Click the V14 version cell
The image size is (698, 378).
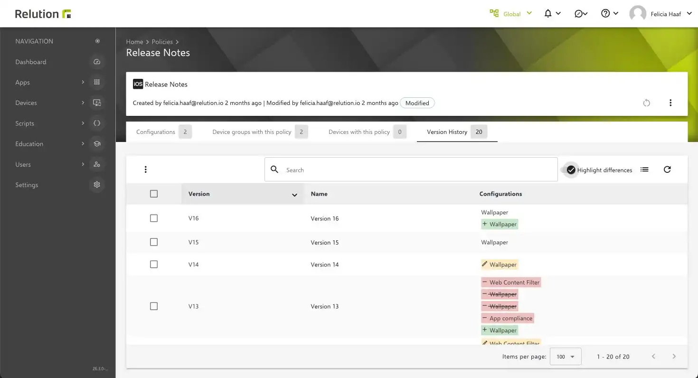click(x=193, y=265)
